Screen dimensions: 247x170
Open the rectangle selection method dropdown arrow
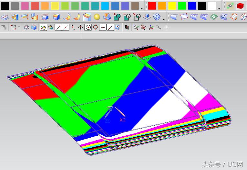tap(19, 28)
